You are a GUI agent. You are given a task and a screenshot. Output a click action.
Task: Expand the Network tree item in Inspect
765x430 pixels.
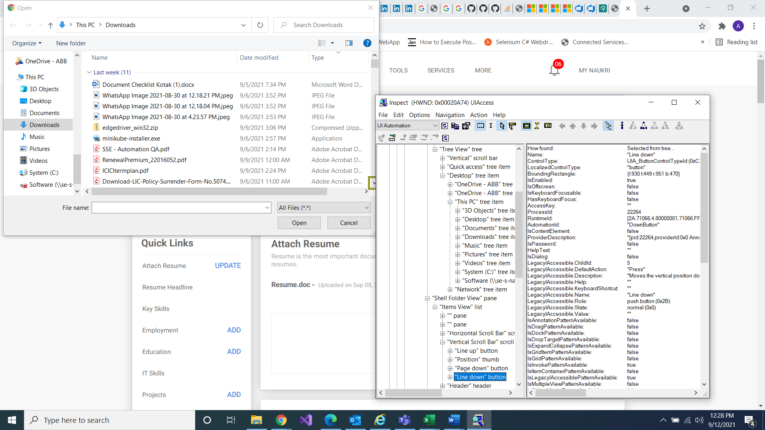[450, 289]
